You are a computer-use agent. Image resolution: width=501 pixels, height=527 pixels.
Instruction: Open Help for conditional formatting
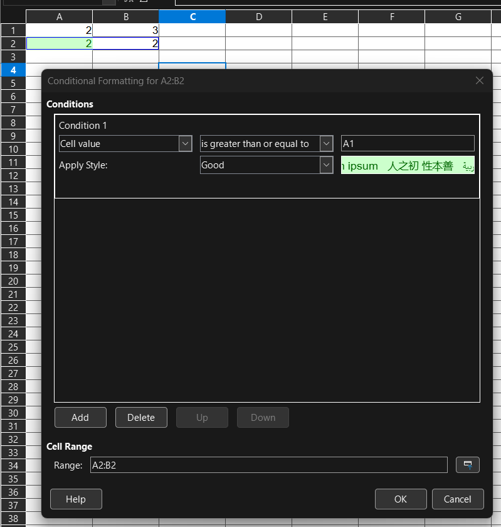click(x=76, y=499)
